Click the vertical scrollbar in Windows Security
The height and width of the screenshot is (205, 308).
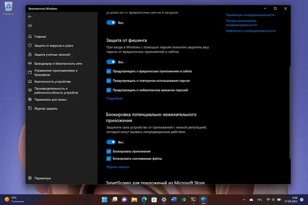(x=290, y=113)
